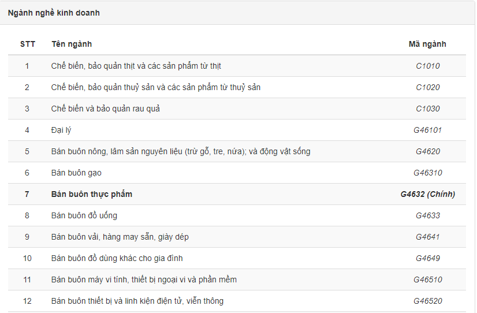Select the row "Chế biến, bảo quản thịt"
477x313 pixels.
pos(136,66)
